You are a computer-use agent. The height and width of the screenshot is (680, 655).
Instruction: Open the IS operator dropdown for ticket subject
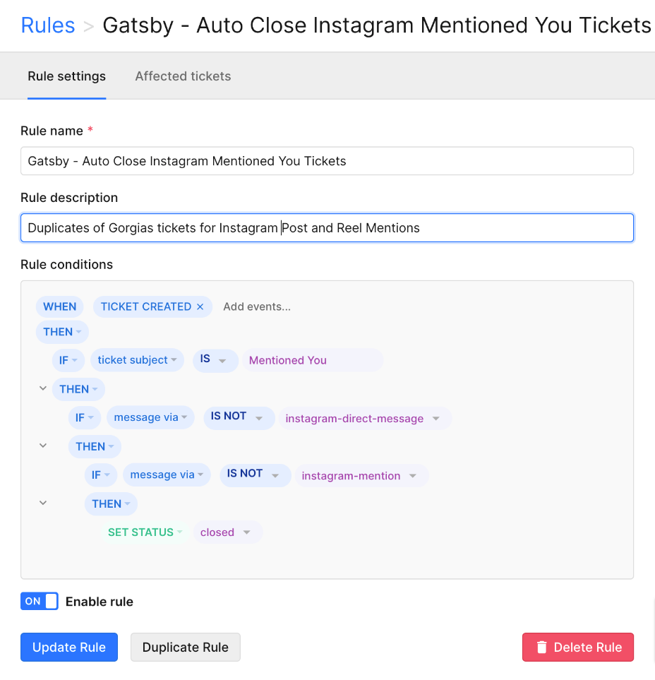215,360
